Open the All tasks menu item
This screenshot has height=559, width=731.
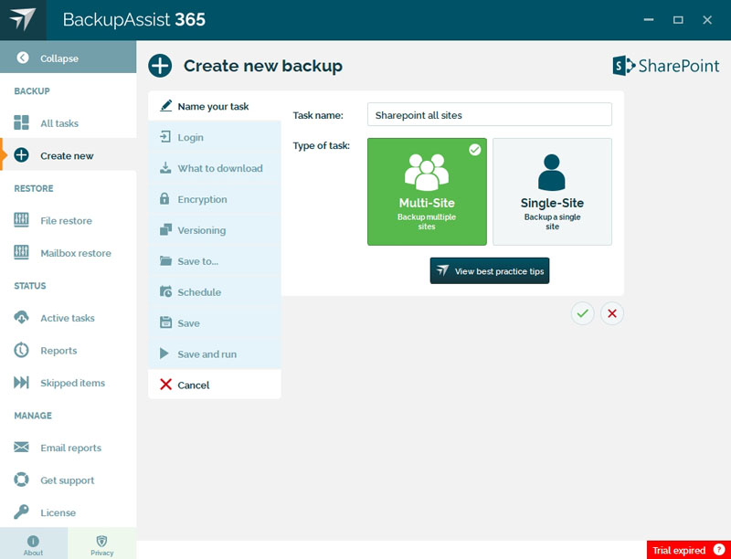(x=68, y=123)
